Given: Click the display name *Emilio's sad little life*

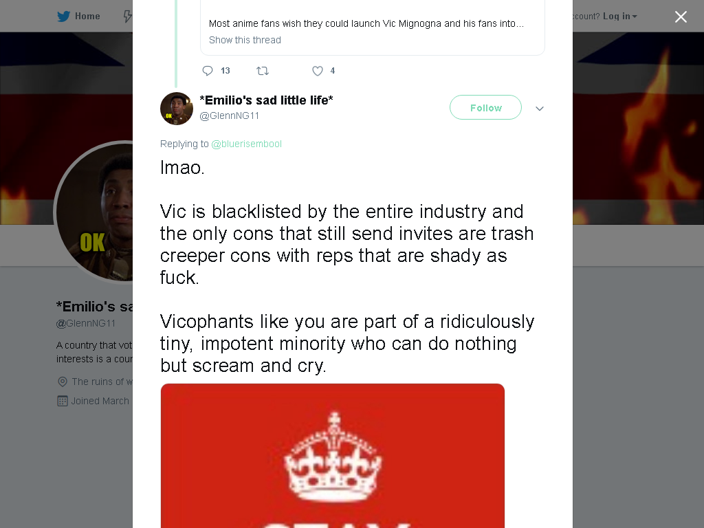Looking at the screenshot, I should [266, 100].
